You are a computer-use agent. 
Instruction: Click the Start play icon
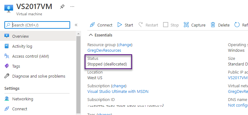[120, 25]
